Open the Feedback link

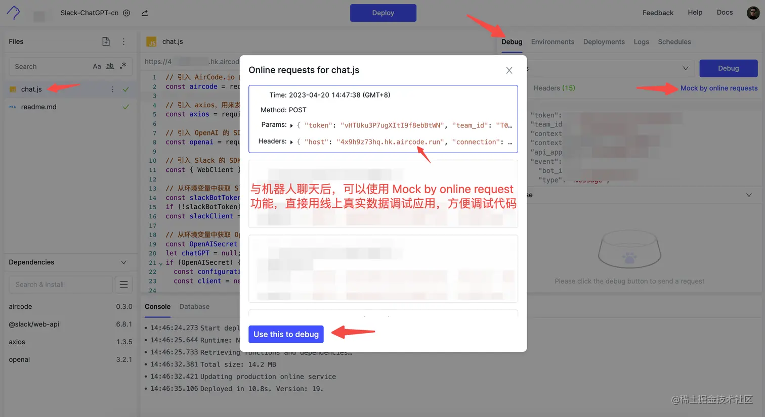point(658,13)
